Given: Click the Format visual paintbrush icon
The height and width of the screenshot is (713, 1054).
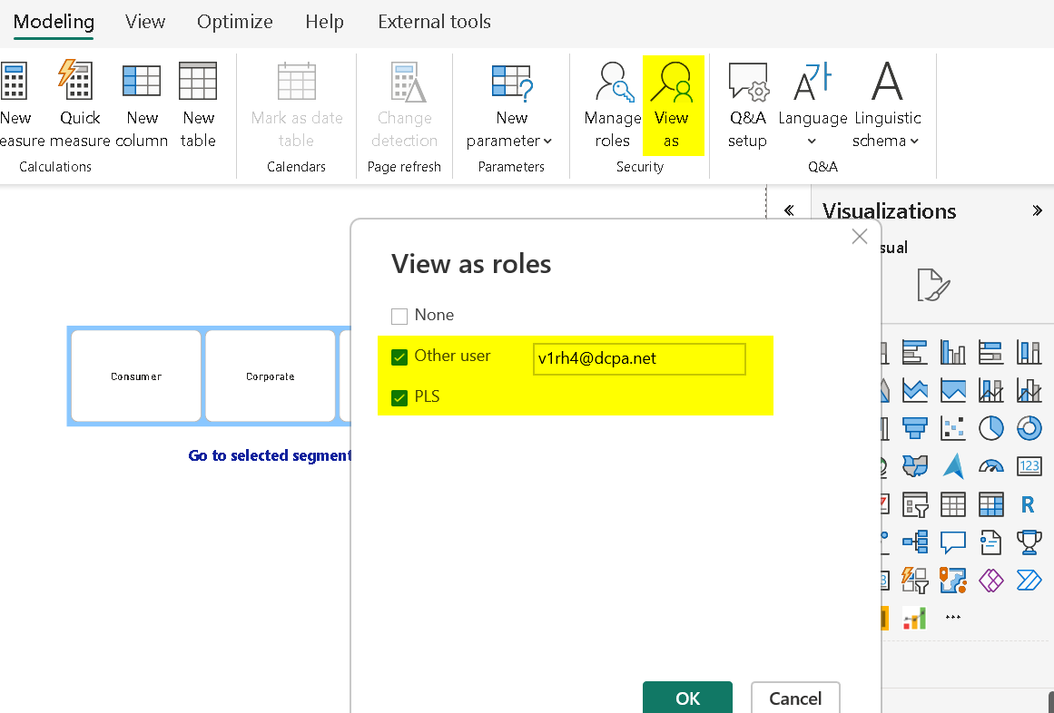Looking at the screenshot, I should tap(932, 285).
